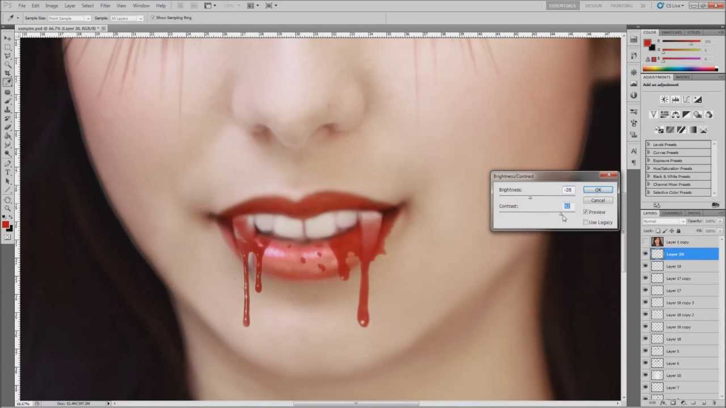Click the Brightness value input field
This screenshot has width=726, height=408.
pos(568,190)
